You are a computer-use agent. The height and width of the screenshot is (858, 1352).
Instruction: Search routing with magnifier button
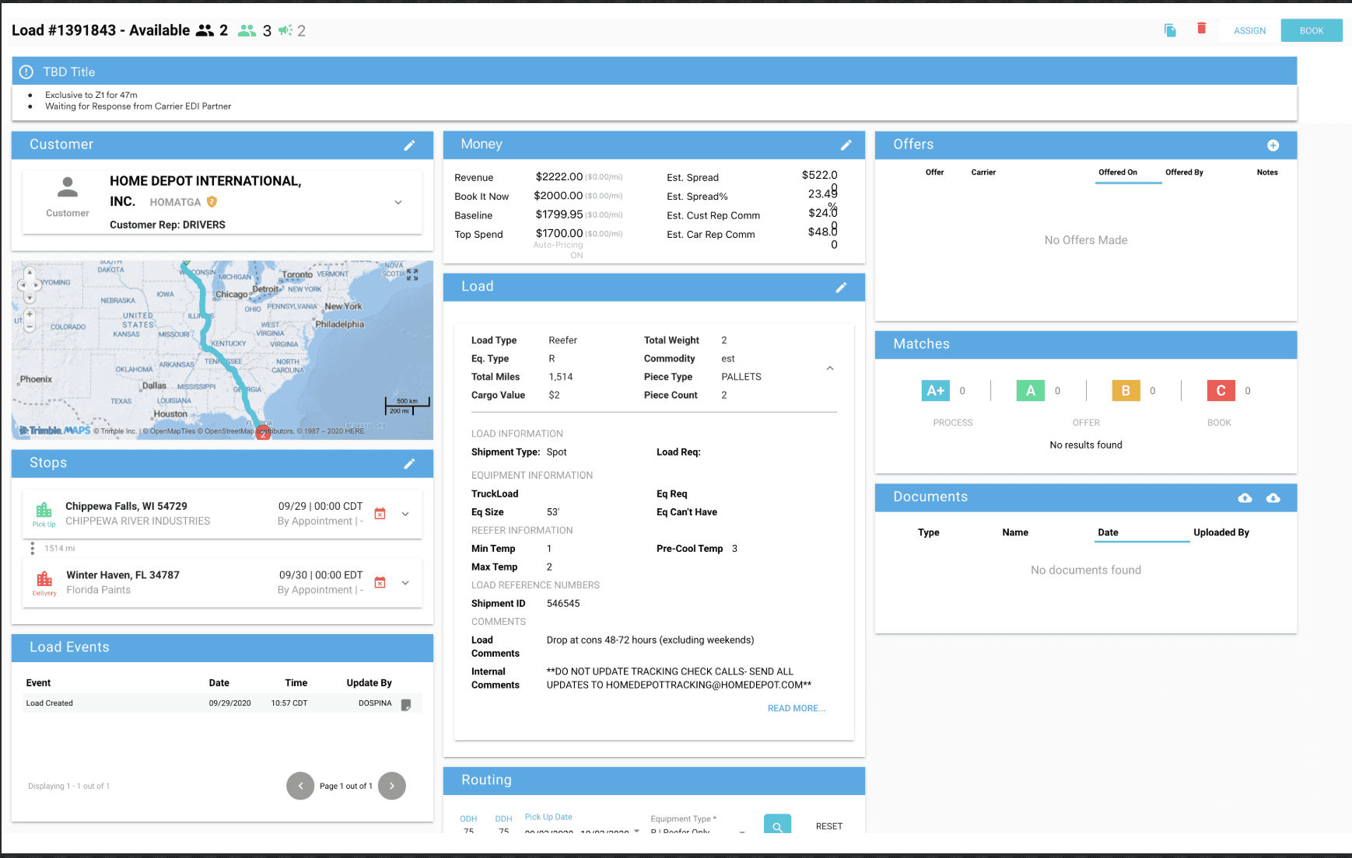click(x=777, y=825)
